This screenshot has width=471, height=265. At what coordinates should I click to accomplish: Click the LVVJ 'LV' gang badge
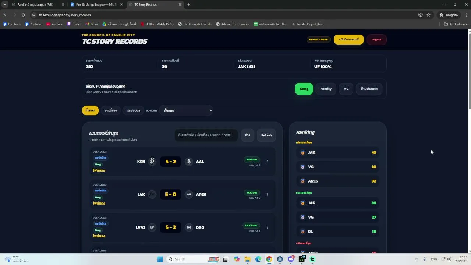[x=152, y=227]
